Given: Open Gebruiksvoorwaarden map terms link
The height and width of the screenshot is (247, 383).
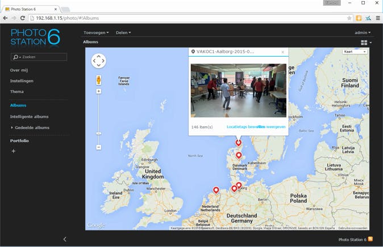Looking at the screenshot, I should tap(353, 228).
